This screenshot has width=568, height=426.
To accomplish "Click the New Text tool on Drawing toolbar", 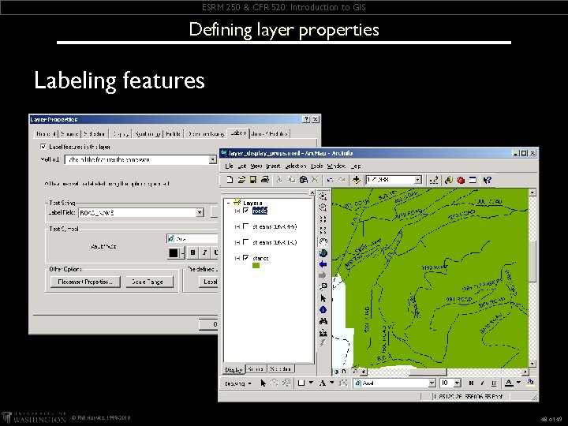I will [x=322, y=383].
